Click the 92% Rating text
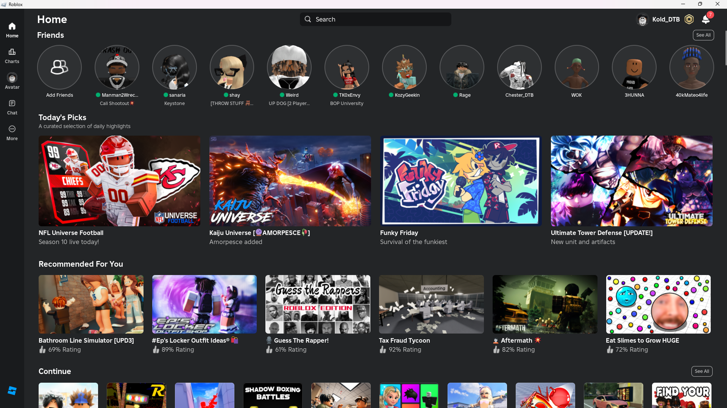Screen dimensions: 727x408 tap(405, 349)
